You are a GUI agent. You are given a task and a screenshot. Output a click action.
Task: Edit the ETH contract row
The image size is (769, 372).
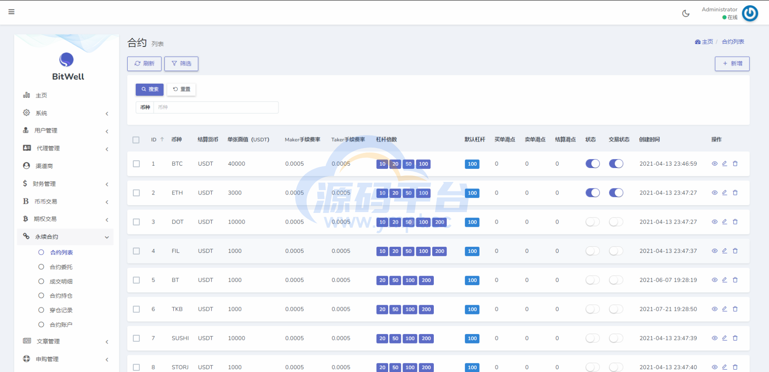(x=725, y=193)
